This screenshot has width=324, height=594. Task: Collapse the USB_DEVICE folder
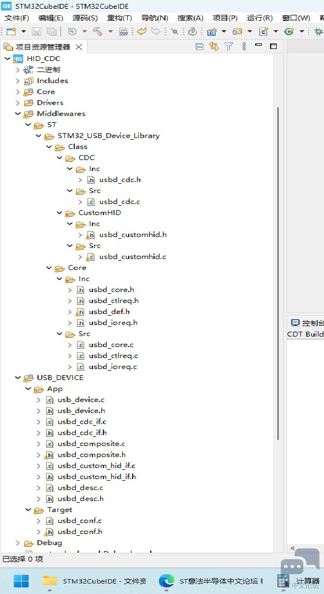(x=18, y=378)
